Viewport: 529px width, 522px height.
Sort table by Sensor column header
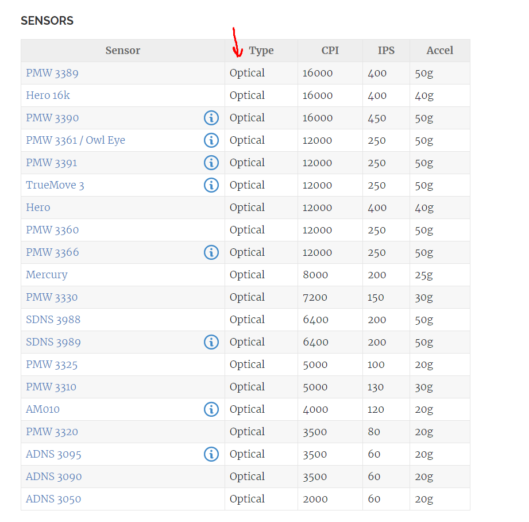[123, 51]
